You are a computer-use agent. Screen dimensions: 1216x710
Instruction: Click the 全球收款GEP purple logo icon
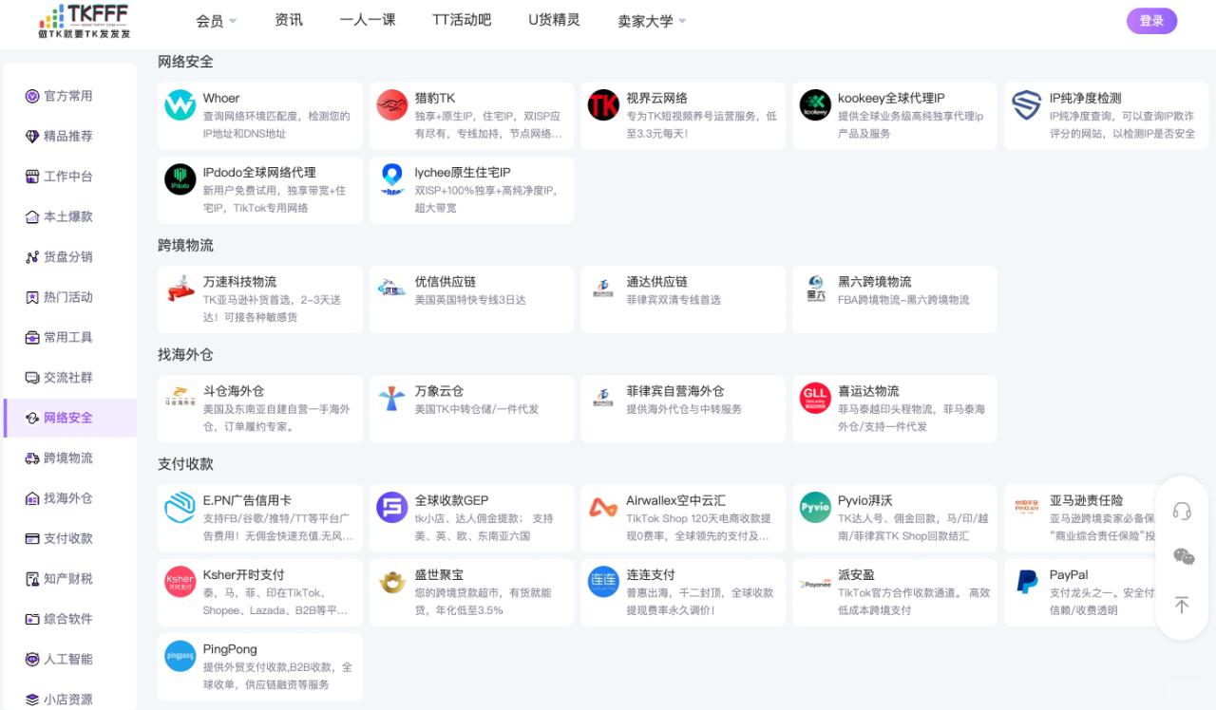pos(392,508)
